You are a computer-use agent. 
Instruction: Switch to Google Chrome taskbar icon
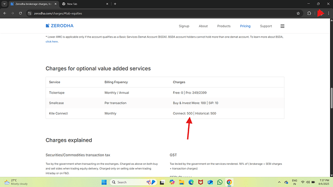(229, 182)
